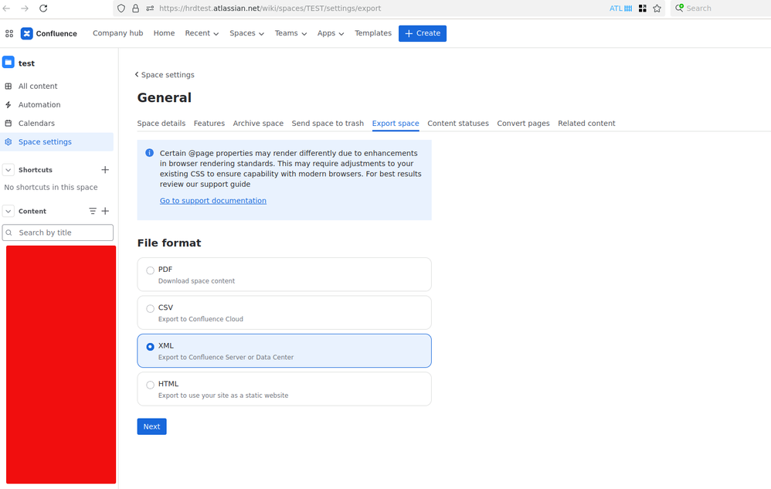This screenshot has width=771, height=489.
Task: Click the permissions icon in the address bar
Action: tap(150, 8)
